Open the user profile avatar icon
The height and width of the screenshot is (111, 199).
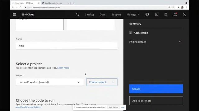pyautogui.click(x=184, y=14)
